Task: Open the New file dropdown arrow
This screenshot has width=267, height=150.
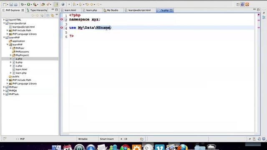Action: coord(8,5)
